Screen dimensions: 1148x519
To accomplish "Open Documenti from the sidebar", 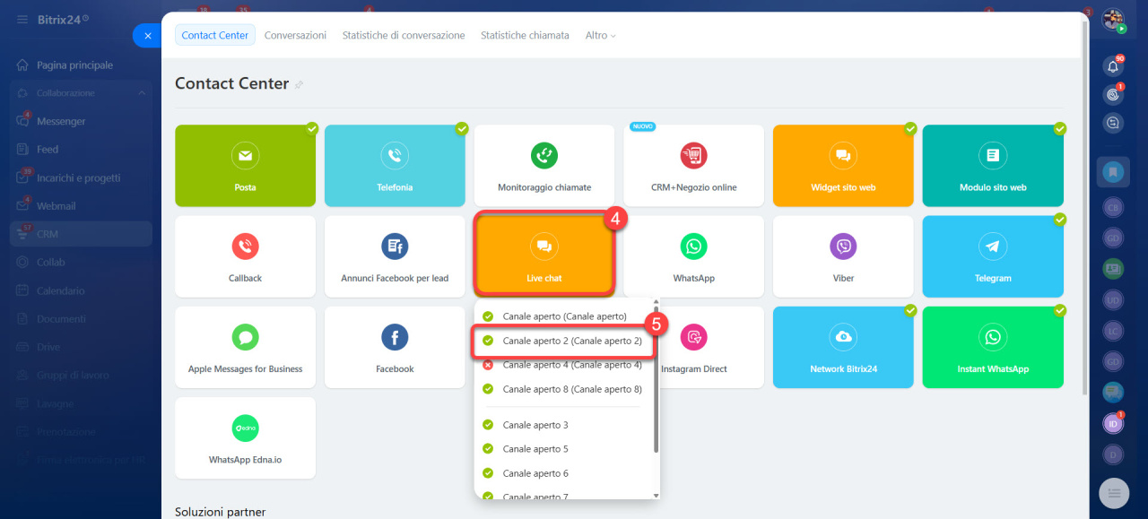I will click(61, 319).
